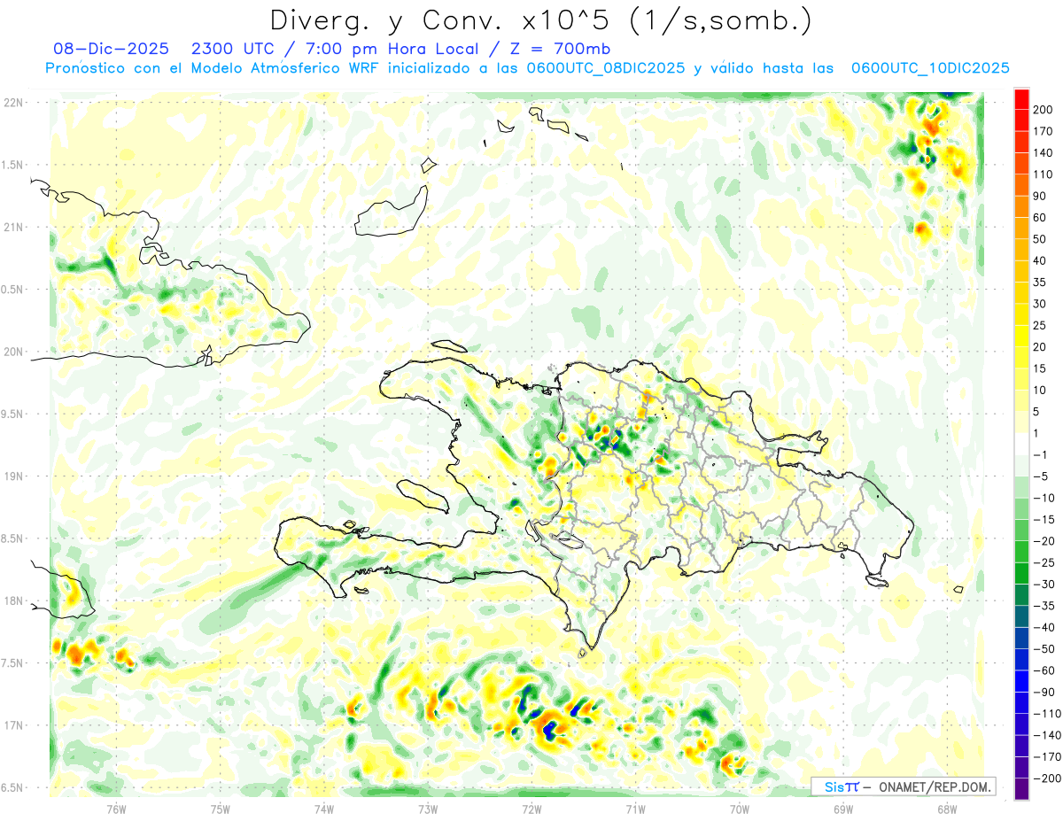Click the '8.5N' latitude label
The height and width of the screenshot is (821, 1063).
point(13,538)
